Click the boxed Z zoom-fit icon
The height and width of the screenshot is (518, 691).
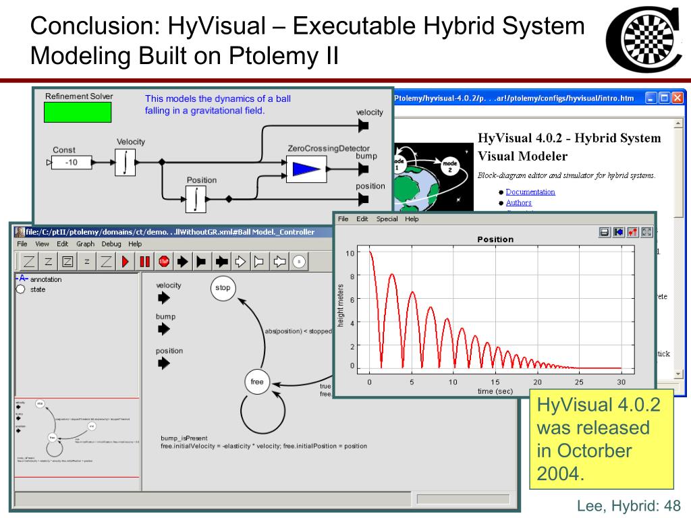coord(67,262)
